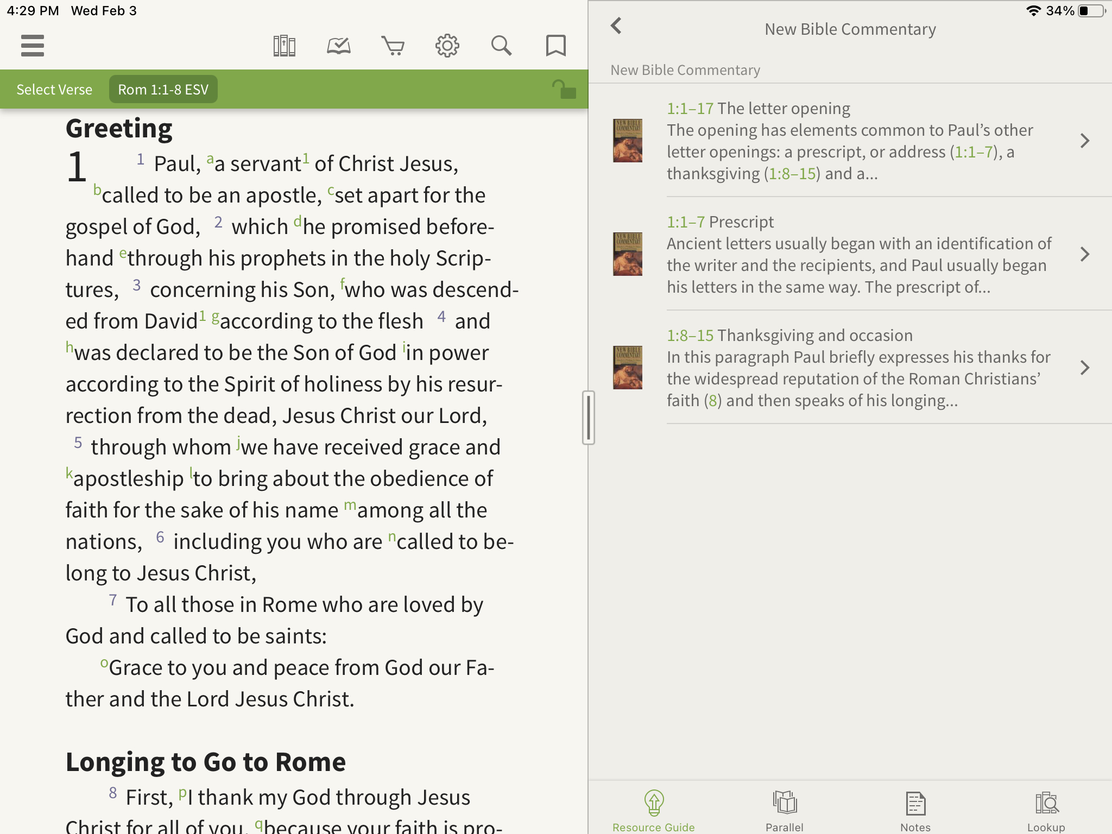
Task: Click the split-pane divider handle
Action: click(x=588, y=417)
